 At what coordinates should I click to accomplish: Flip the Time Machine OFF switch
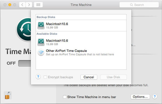(x=25, y=63)
